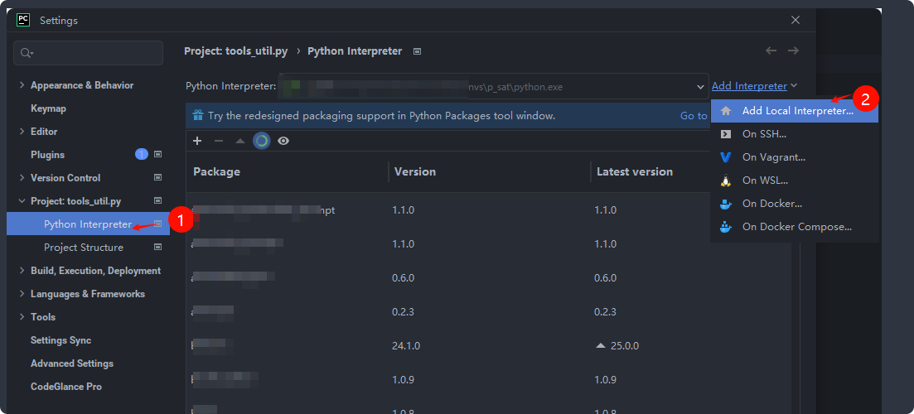Expand Build, Execution, Deployment section
The image size is (914, 414).
[22, 271]
